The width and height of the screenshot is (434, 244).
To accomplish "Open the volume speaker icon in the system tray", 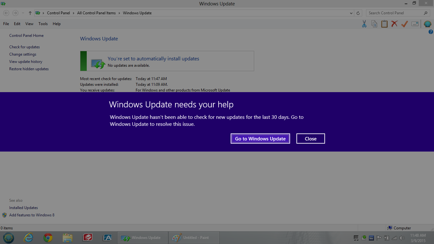I will 402,238.
